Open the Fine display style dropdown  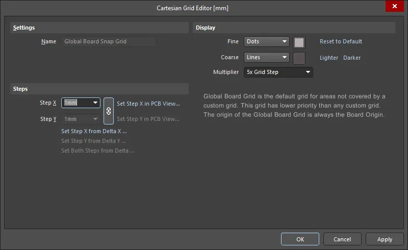[266, 42]
